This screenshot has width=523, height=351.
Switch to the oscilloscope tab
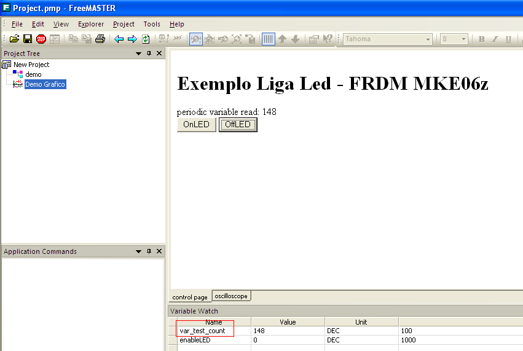click(231, 296)
